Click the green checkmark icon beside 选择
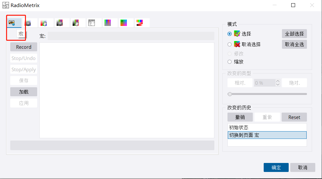This screenshot has height=179, width=322. tap(237, 34)
